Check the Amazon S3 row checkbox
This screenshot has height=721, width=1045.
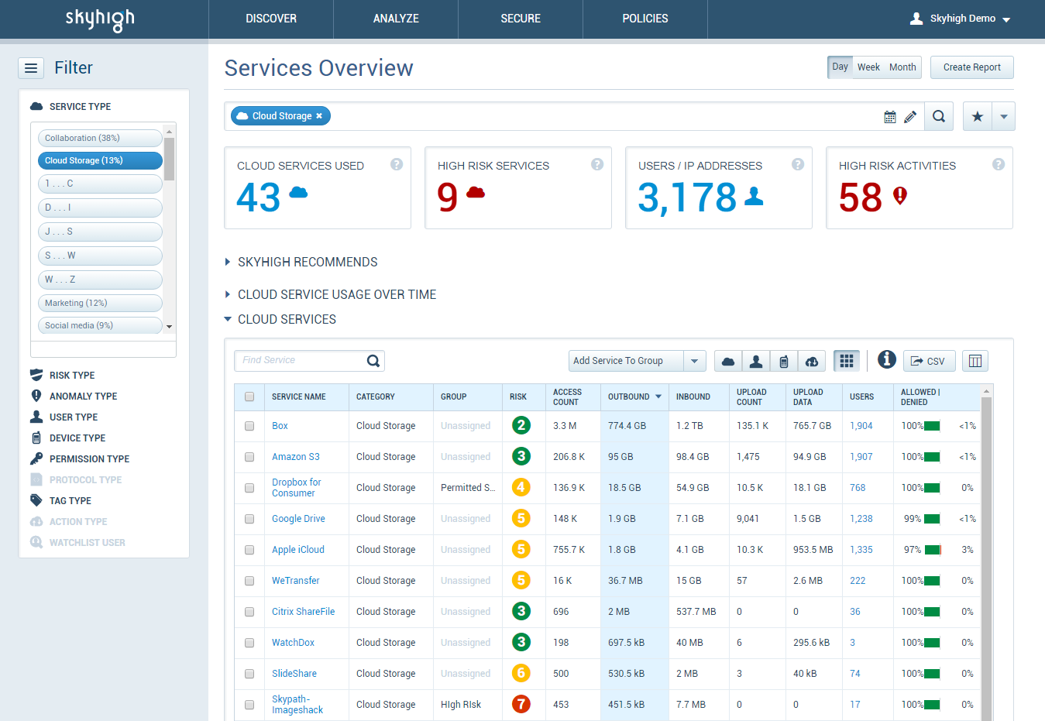pyautogui.click(x=249, y=457)
